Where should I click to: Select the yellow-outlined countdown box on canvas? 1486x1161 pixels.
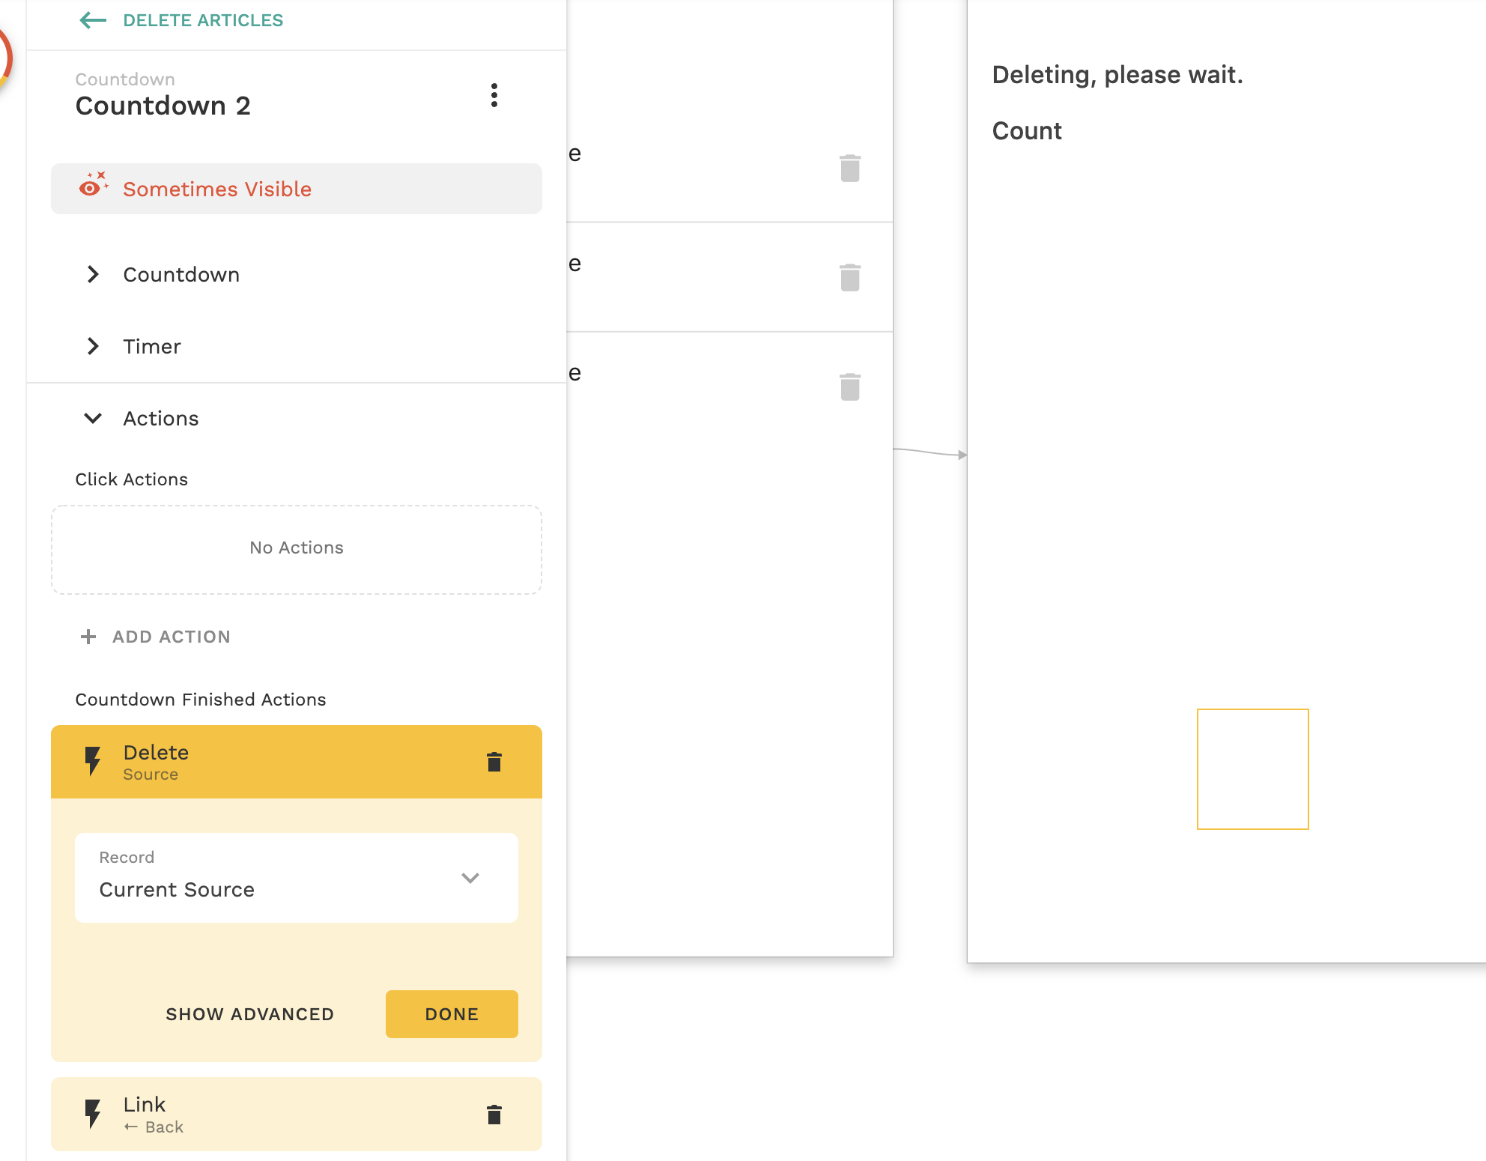point(1252,769)
